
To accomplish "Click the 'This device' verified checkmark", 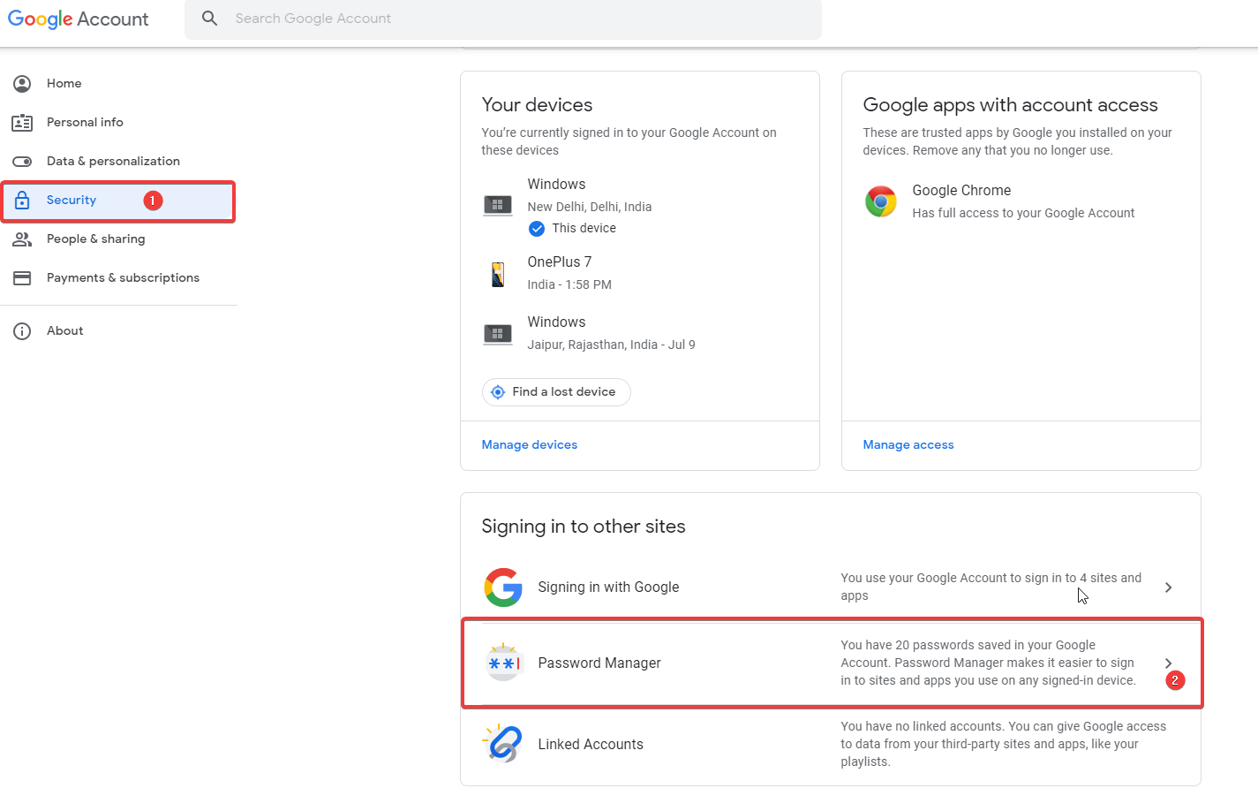I will tap(537, 228).
